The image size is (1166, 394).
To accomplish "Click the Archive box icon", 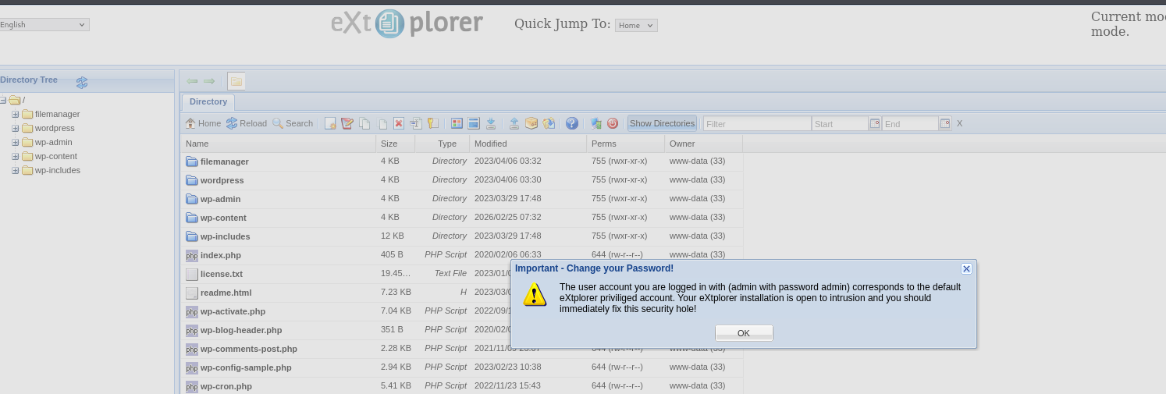I will point(531,123).
